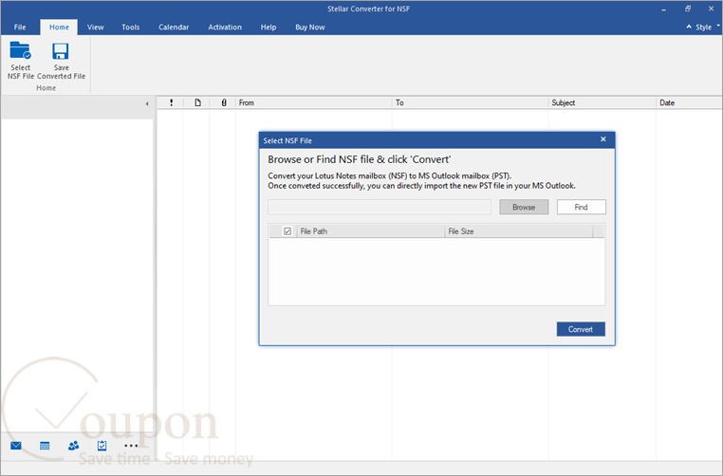This screenshot has height=476, width=723.
Task: Open the File menu
Action: click(20, 27)
